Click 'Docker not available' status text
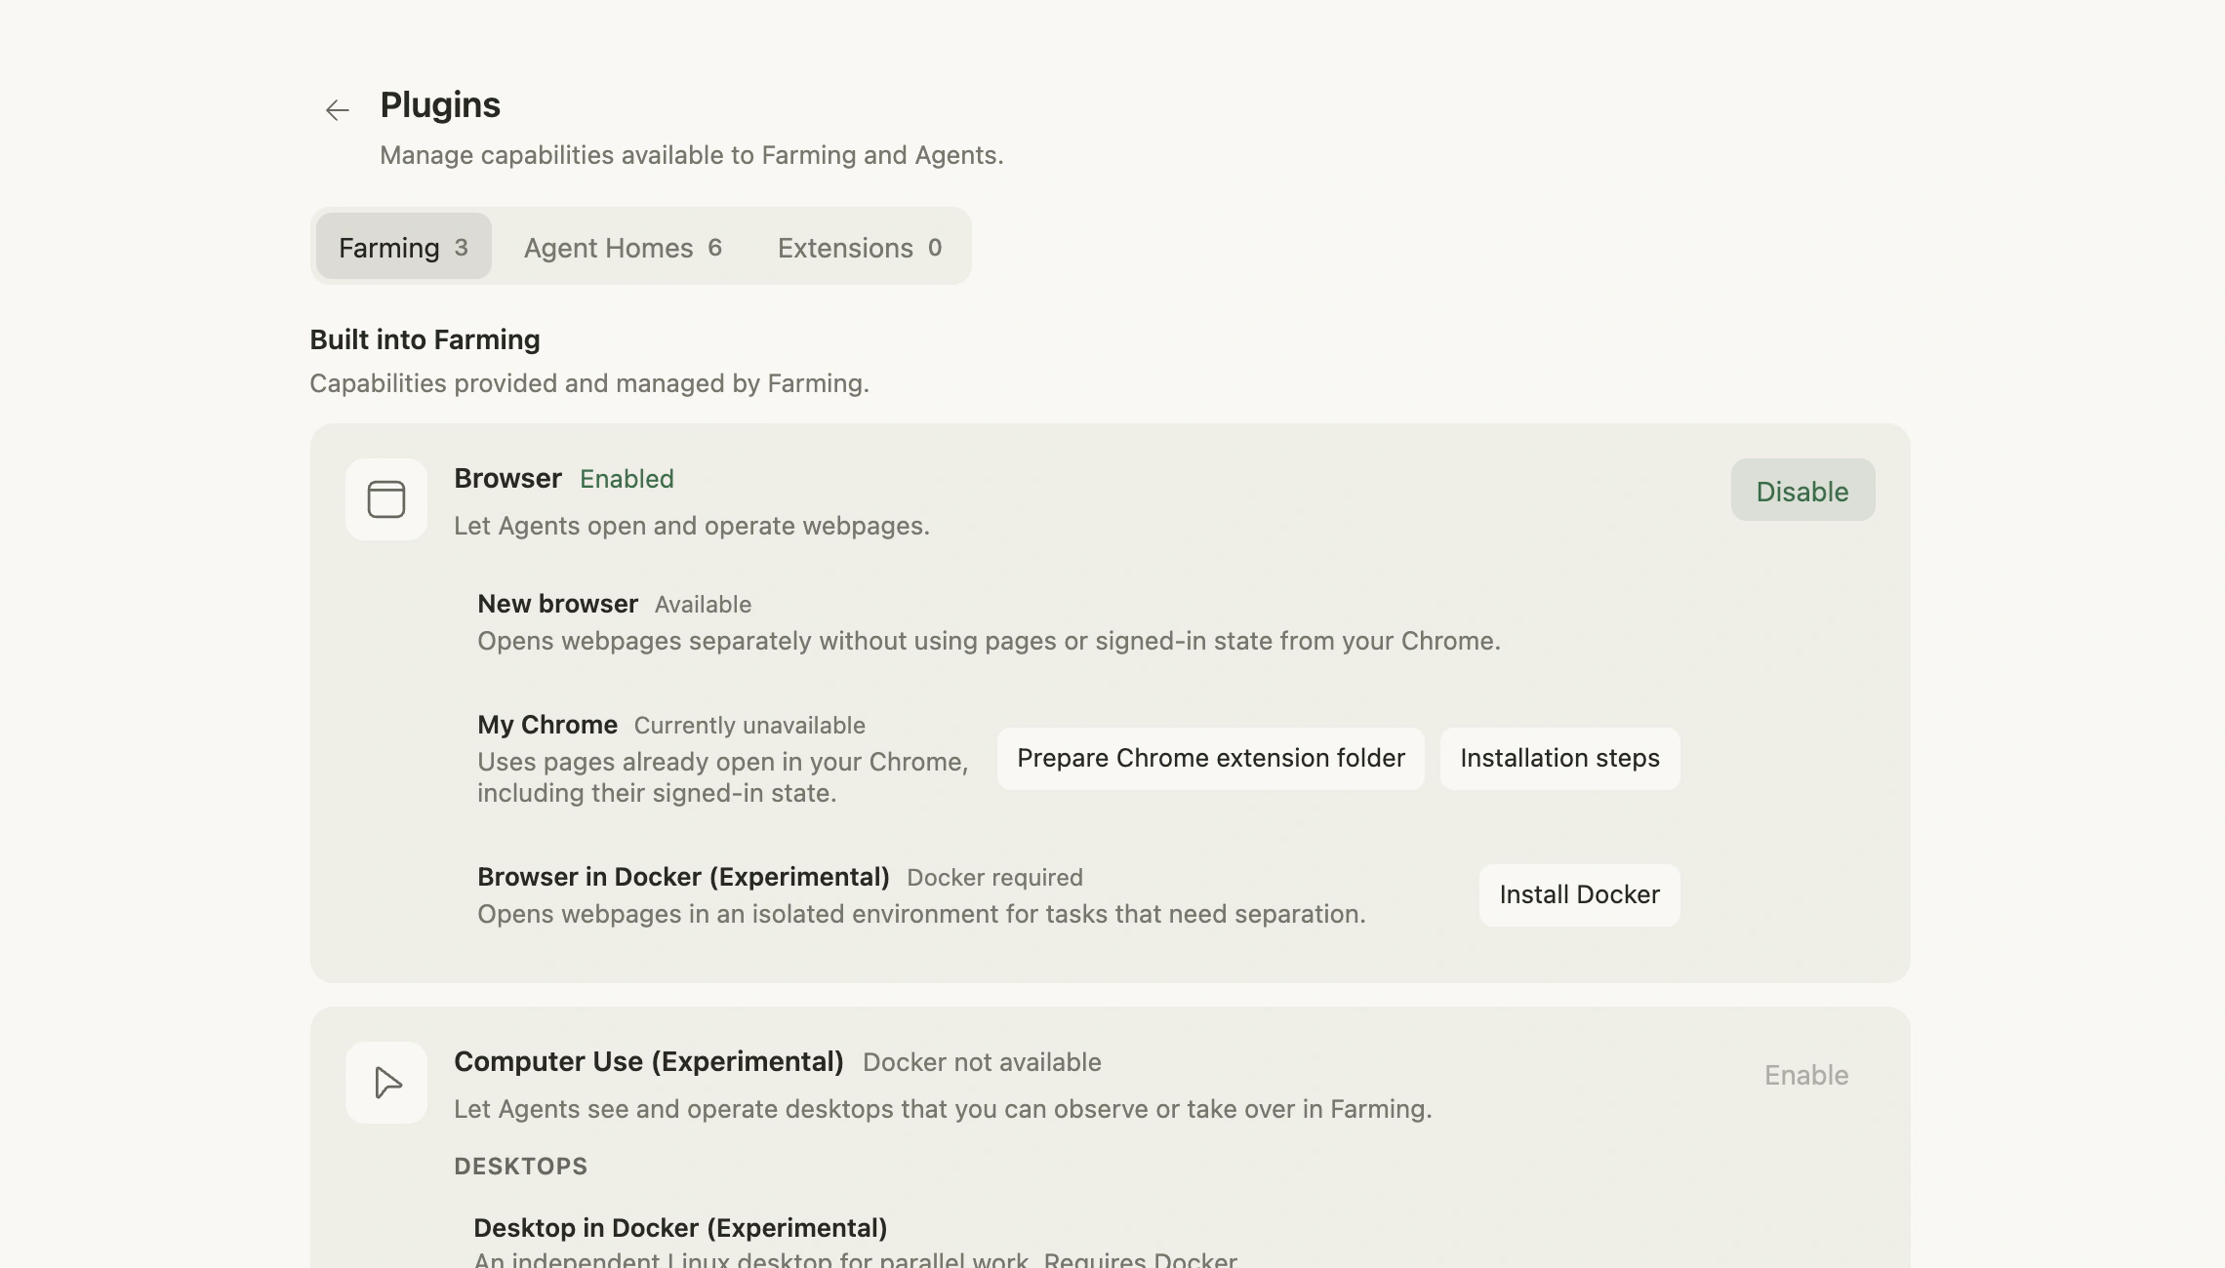The width and height of the screenshot is (2225, 1268). [982, 1062]
